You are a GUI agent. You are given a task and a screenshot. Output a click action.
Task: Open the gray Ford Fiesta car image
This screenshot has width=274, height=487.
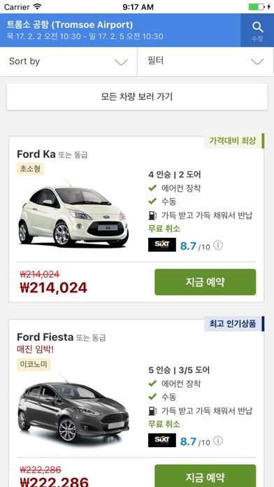point(73,409)
